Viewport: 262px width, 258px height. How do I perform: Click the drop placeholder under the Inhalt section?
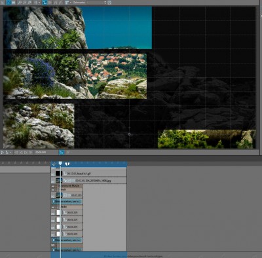[67, 202]
